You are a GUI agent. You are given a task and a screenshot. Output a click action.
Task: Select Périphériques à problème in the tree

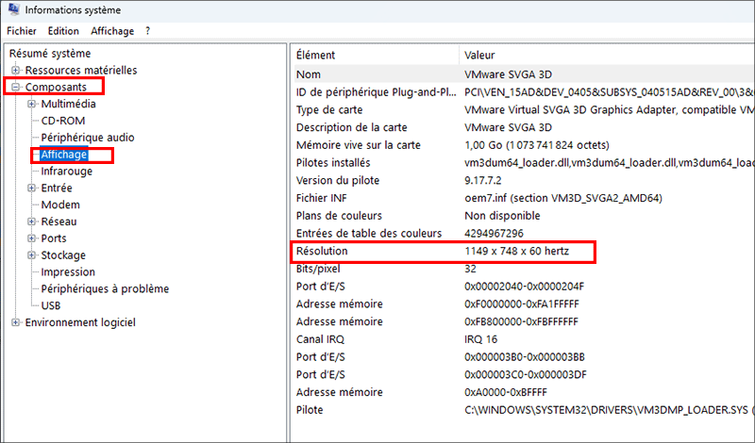pyautogui.click(x=105, y=289)
